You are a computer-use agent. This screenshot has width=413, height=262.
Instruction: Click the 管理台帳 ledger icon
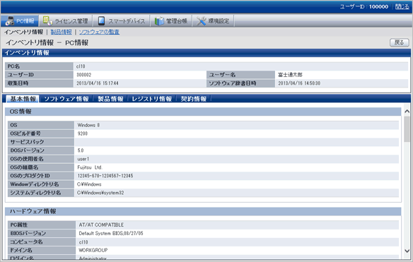coord(159,20)
